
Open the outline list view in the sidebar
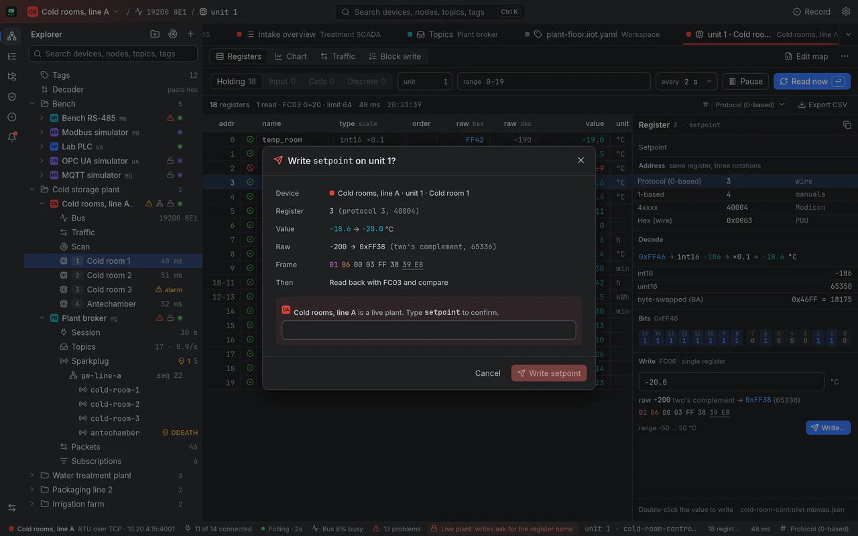pyautogui.click(x=11, y=56)
